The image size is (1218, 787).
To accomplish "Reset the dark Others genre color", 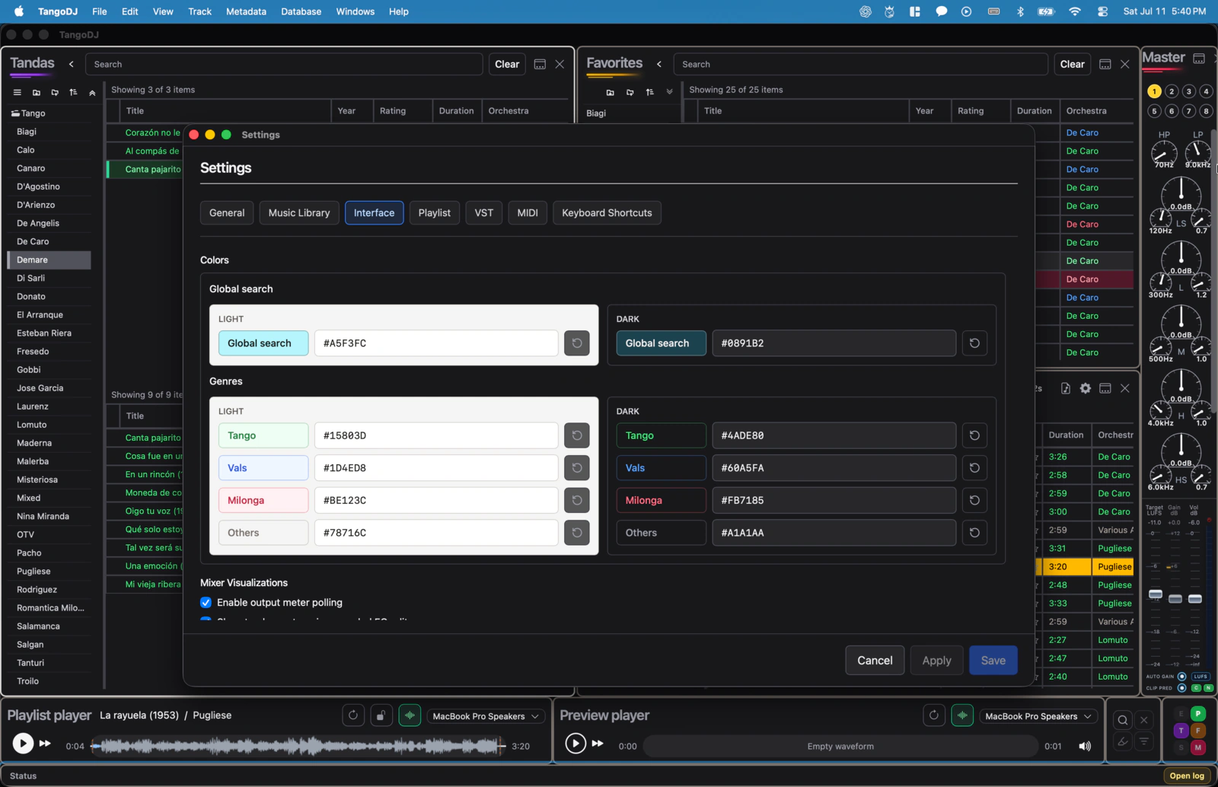I will (974, 533).
